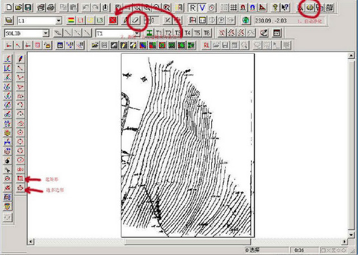The height and width of the screenshot is (255, 358).
Task: Toggle the solid grid lines display
Action: [234, 8]
